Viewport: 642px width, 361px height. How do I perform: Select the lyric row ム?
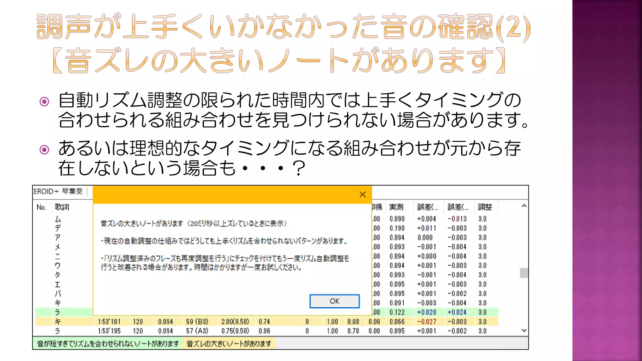coord(58,219)
